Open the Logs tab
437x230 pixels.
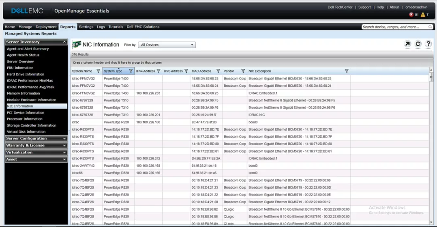pyautogui.click(x=101, y=27)
